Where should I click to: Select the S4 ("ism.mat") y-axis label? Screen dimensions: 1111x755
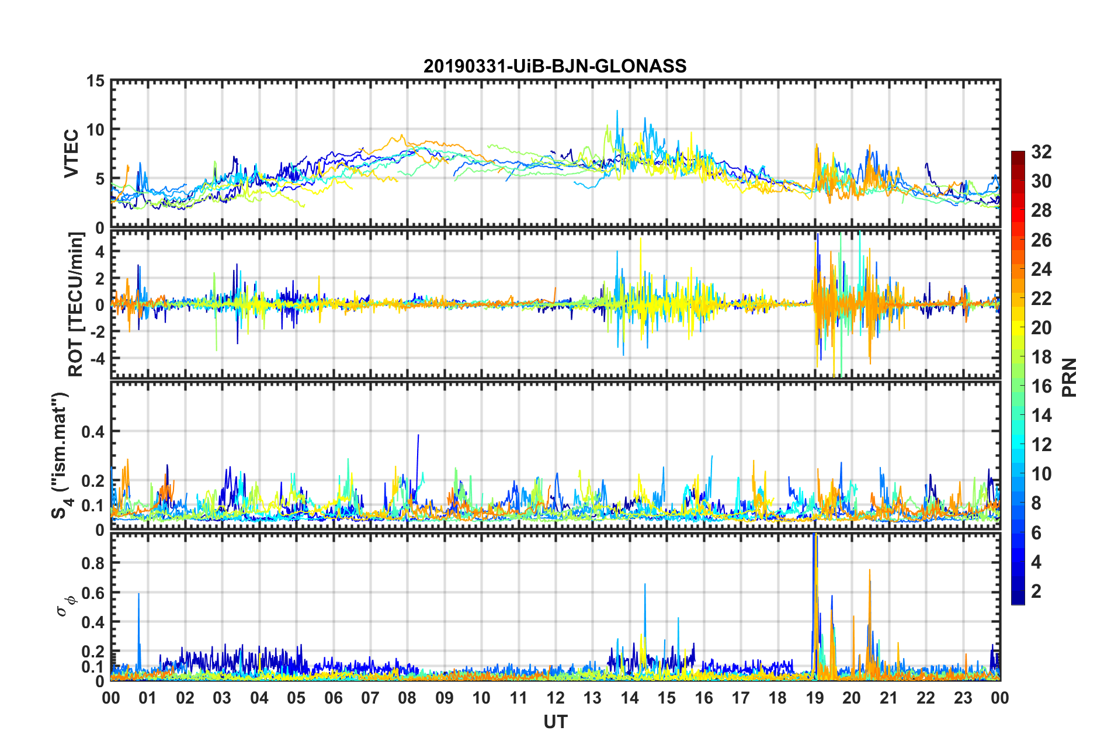tap(61, 455)
